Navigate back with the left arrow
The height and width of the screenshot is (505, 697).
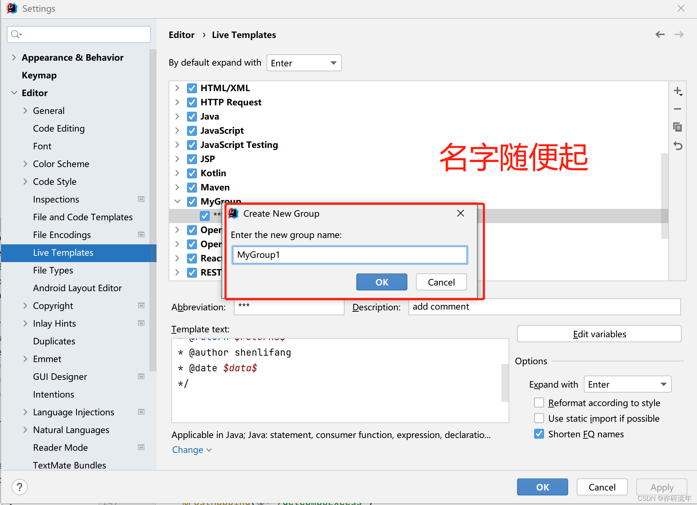point(660,34)
